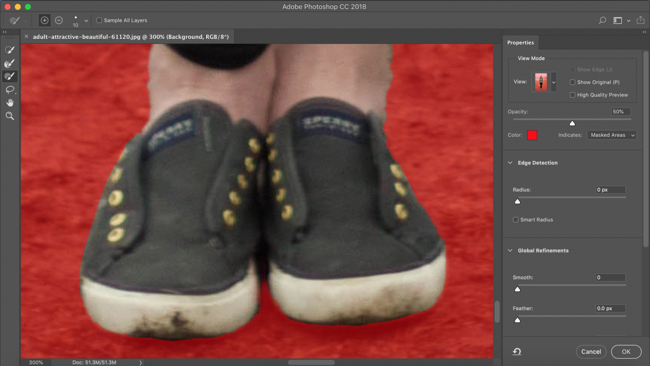Select the Zoom tool
The width and height of the screenshot is (650, 366).
click(10, 116)
